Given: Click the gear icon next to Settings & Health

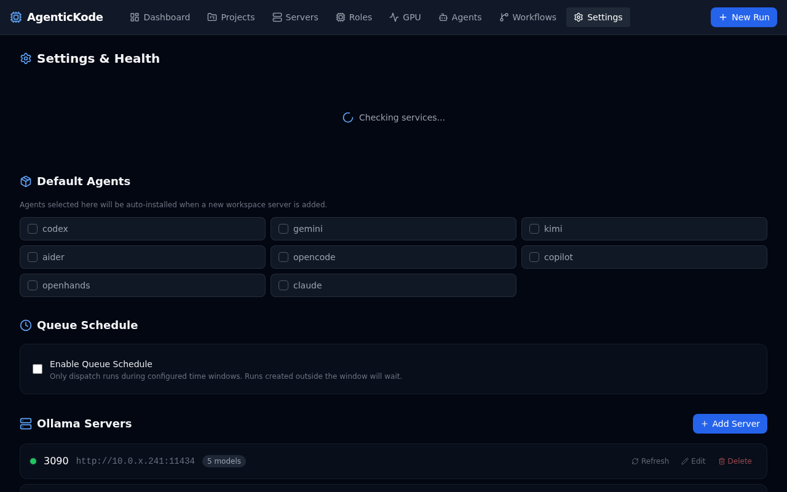Looking at the screenshot, I should (x=25, y=58).
